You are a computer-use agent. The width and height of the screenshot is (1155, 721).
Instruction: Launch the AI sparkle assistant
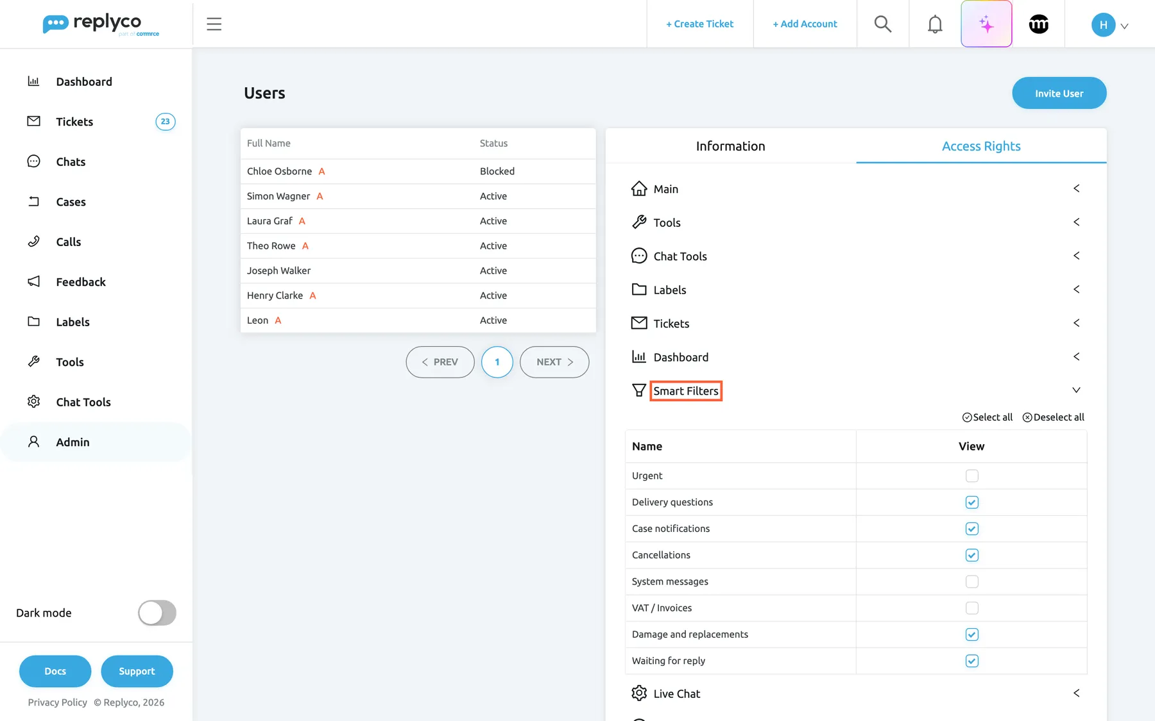pyautogui.click(x=986, y=24)
